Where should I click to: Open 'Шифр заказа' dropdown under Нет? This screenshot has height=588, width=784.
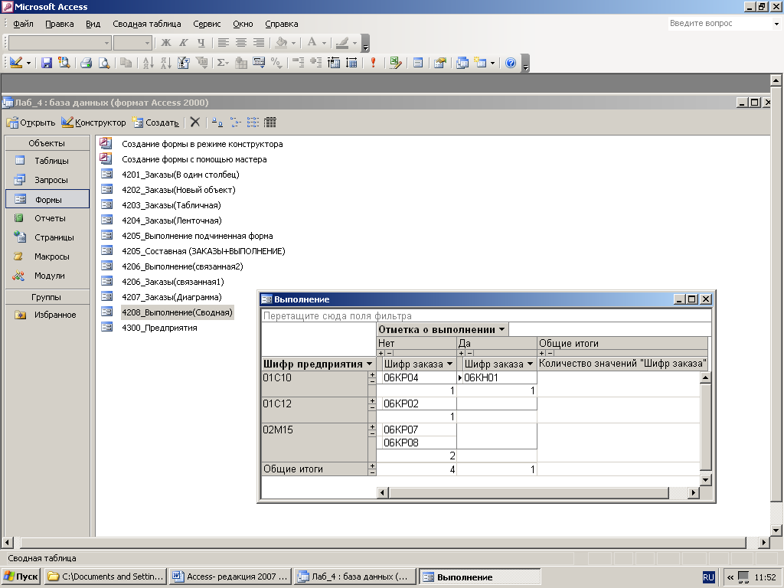click(449, 364)
